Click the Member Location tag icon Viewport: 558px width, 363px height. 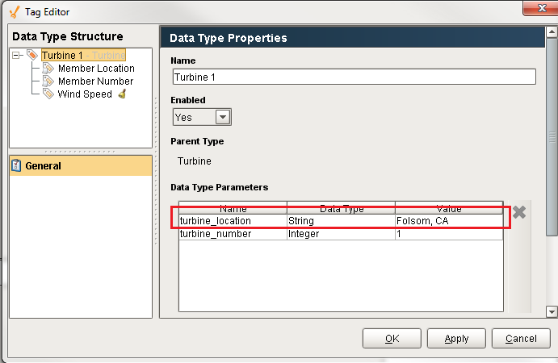point(48,69)
